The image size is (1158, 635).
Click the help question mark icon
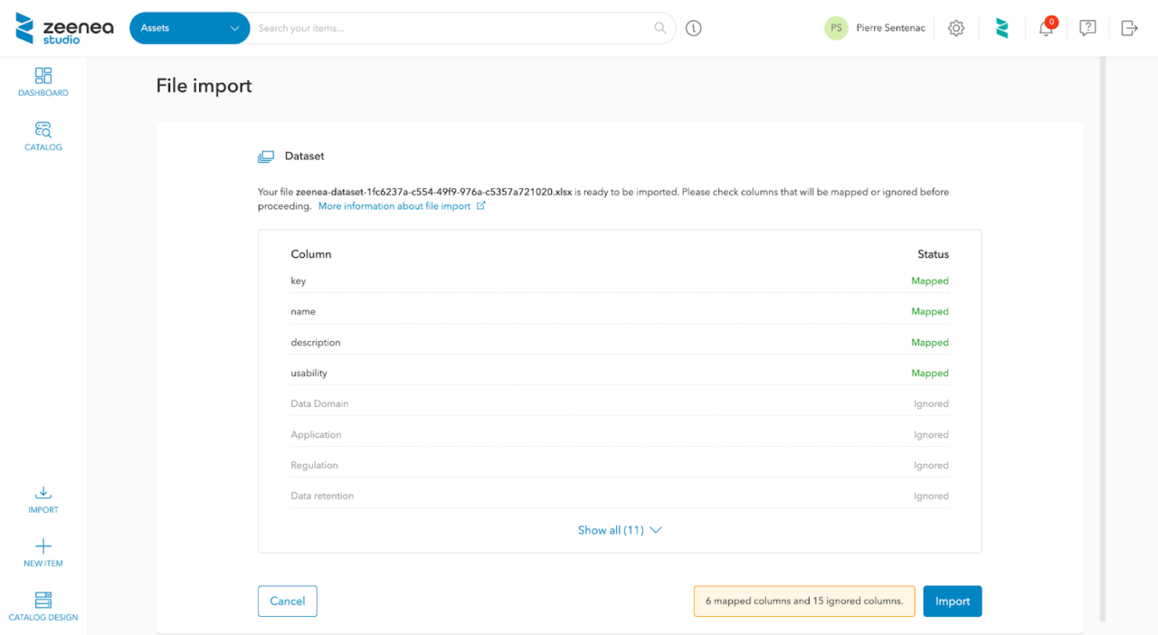tap(1087, 28)
